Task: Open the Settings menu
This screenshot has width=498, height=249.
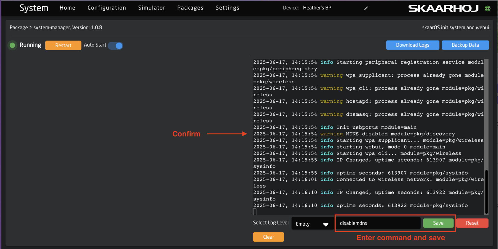Action: (x=227, y=8)
